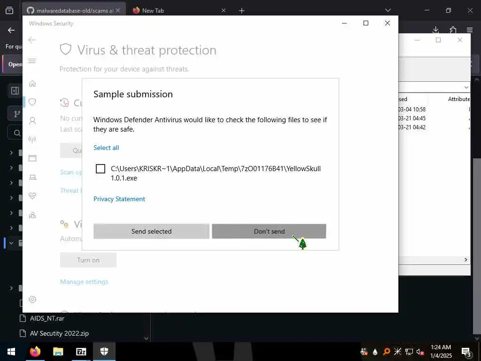This screenshot has width=481, height=361.
Task: Open notification center icon
Action: 466,352
